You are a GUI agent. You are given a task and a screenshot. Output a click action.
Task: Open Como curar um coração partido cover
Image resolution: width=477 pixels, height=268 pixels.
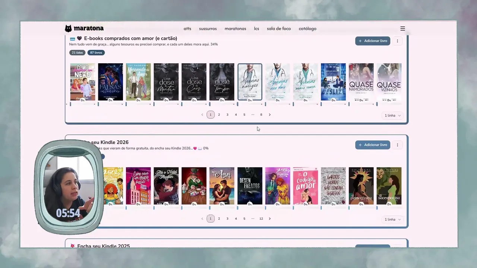click(x=138, y=186)
